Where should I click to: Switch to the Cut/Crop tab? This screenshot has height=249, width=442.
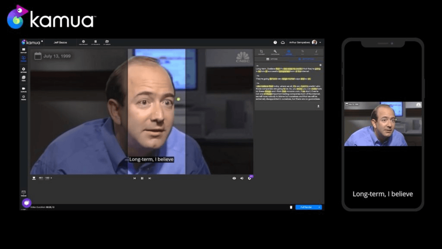point(261,52)
